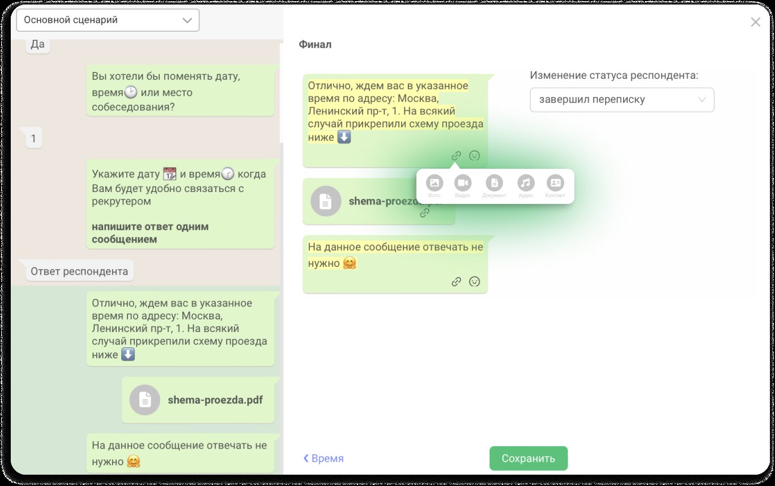Choose the Фото attachment icon
Viewport: 775px width, 486px height.
(x=435, y=182)
